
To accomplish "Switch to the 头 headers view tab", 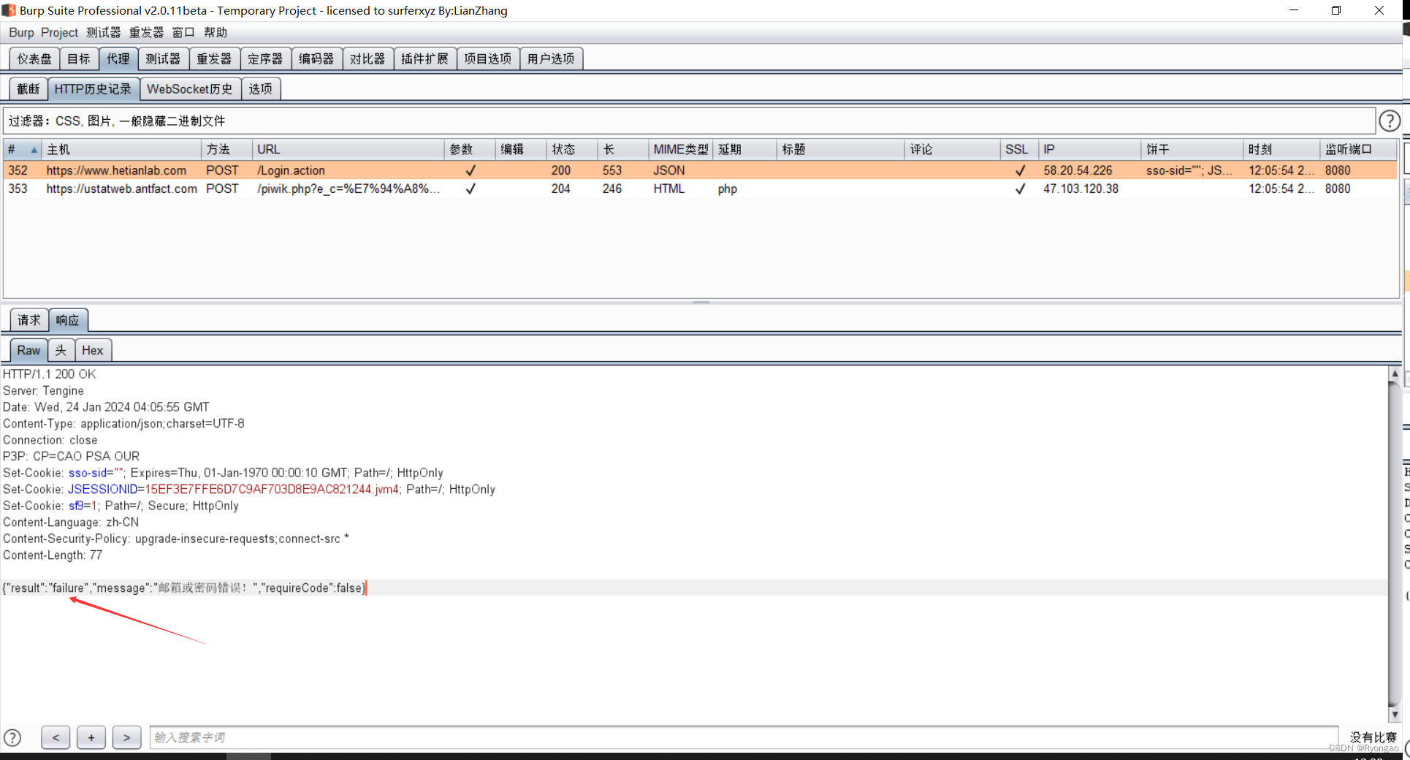I will [61, 350].
